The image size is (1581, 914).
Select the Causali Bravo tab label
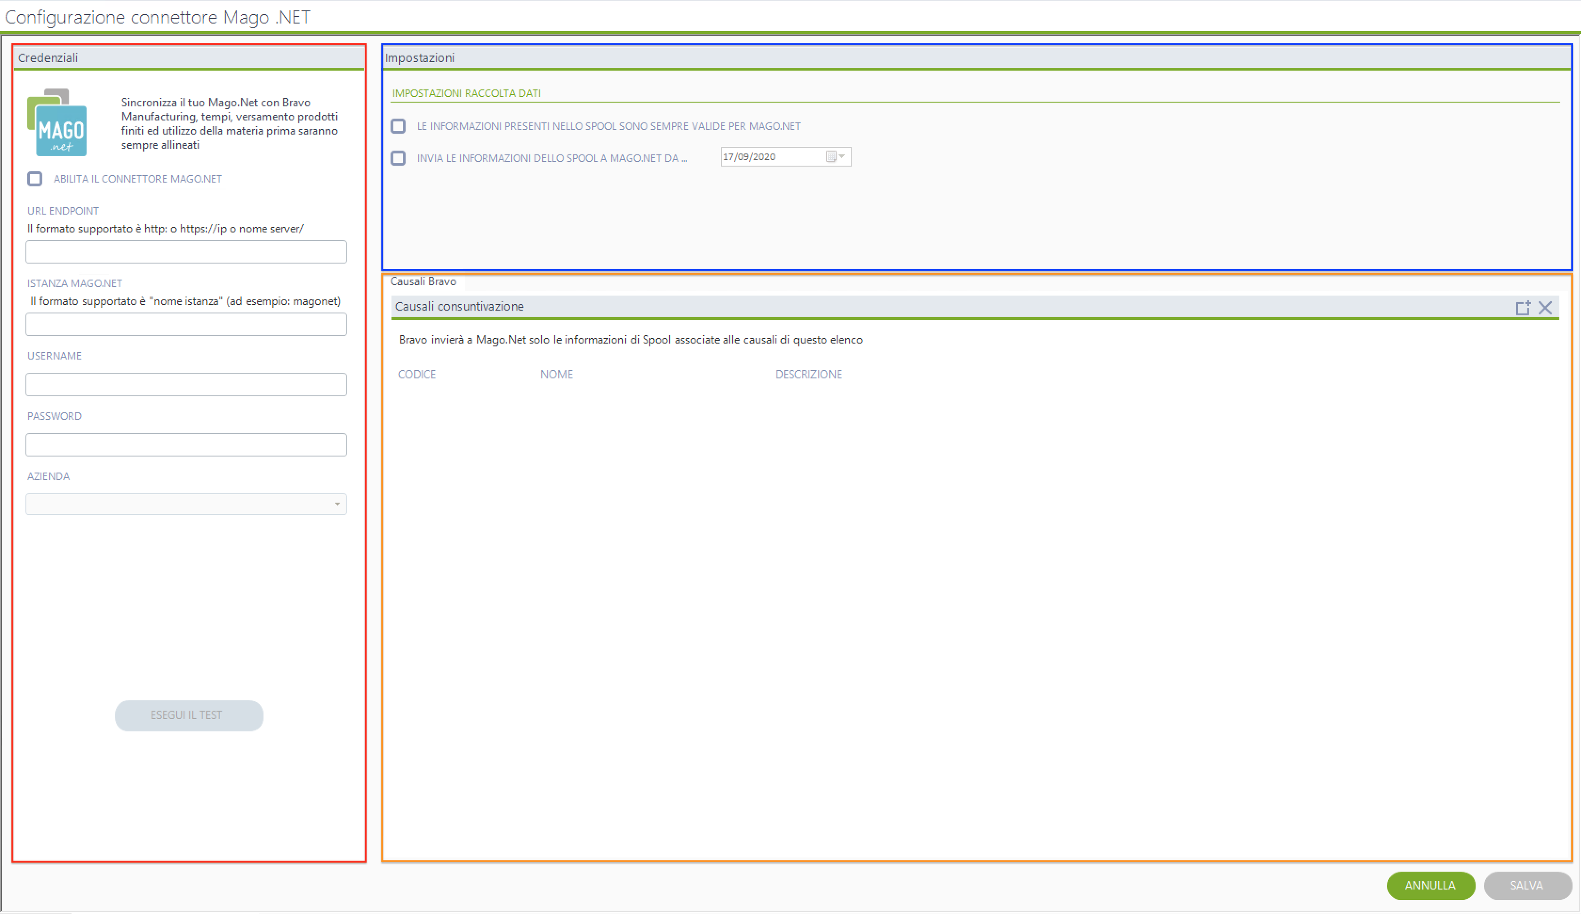point(423,282)
